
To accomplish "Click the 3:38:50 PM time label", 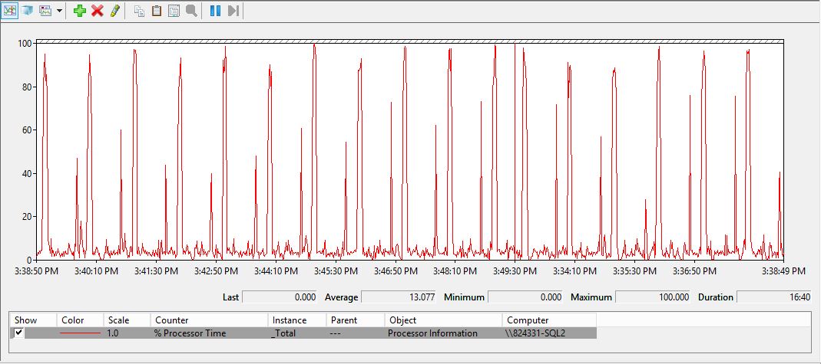I will pyautogui.click(x=37, y=271).
